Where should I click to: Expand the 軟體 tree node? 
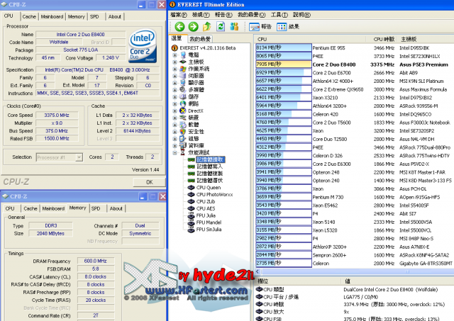(175, 125)
